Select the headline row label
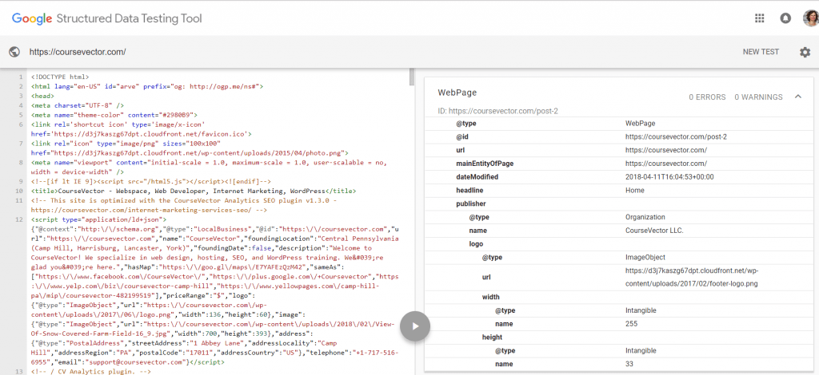Image resolution: width=819 pixels, height=375 pixels. click(469, 191)
